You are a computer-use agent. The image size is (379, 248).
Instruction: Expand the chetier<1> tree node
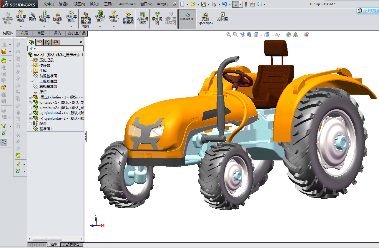[x=30, y=97]
